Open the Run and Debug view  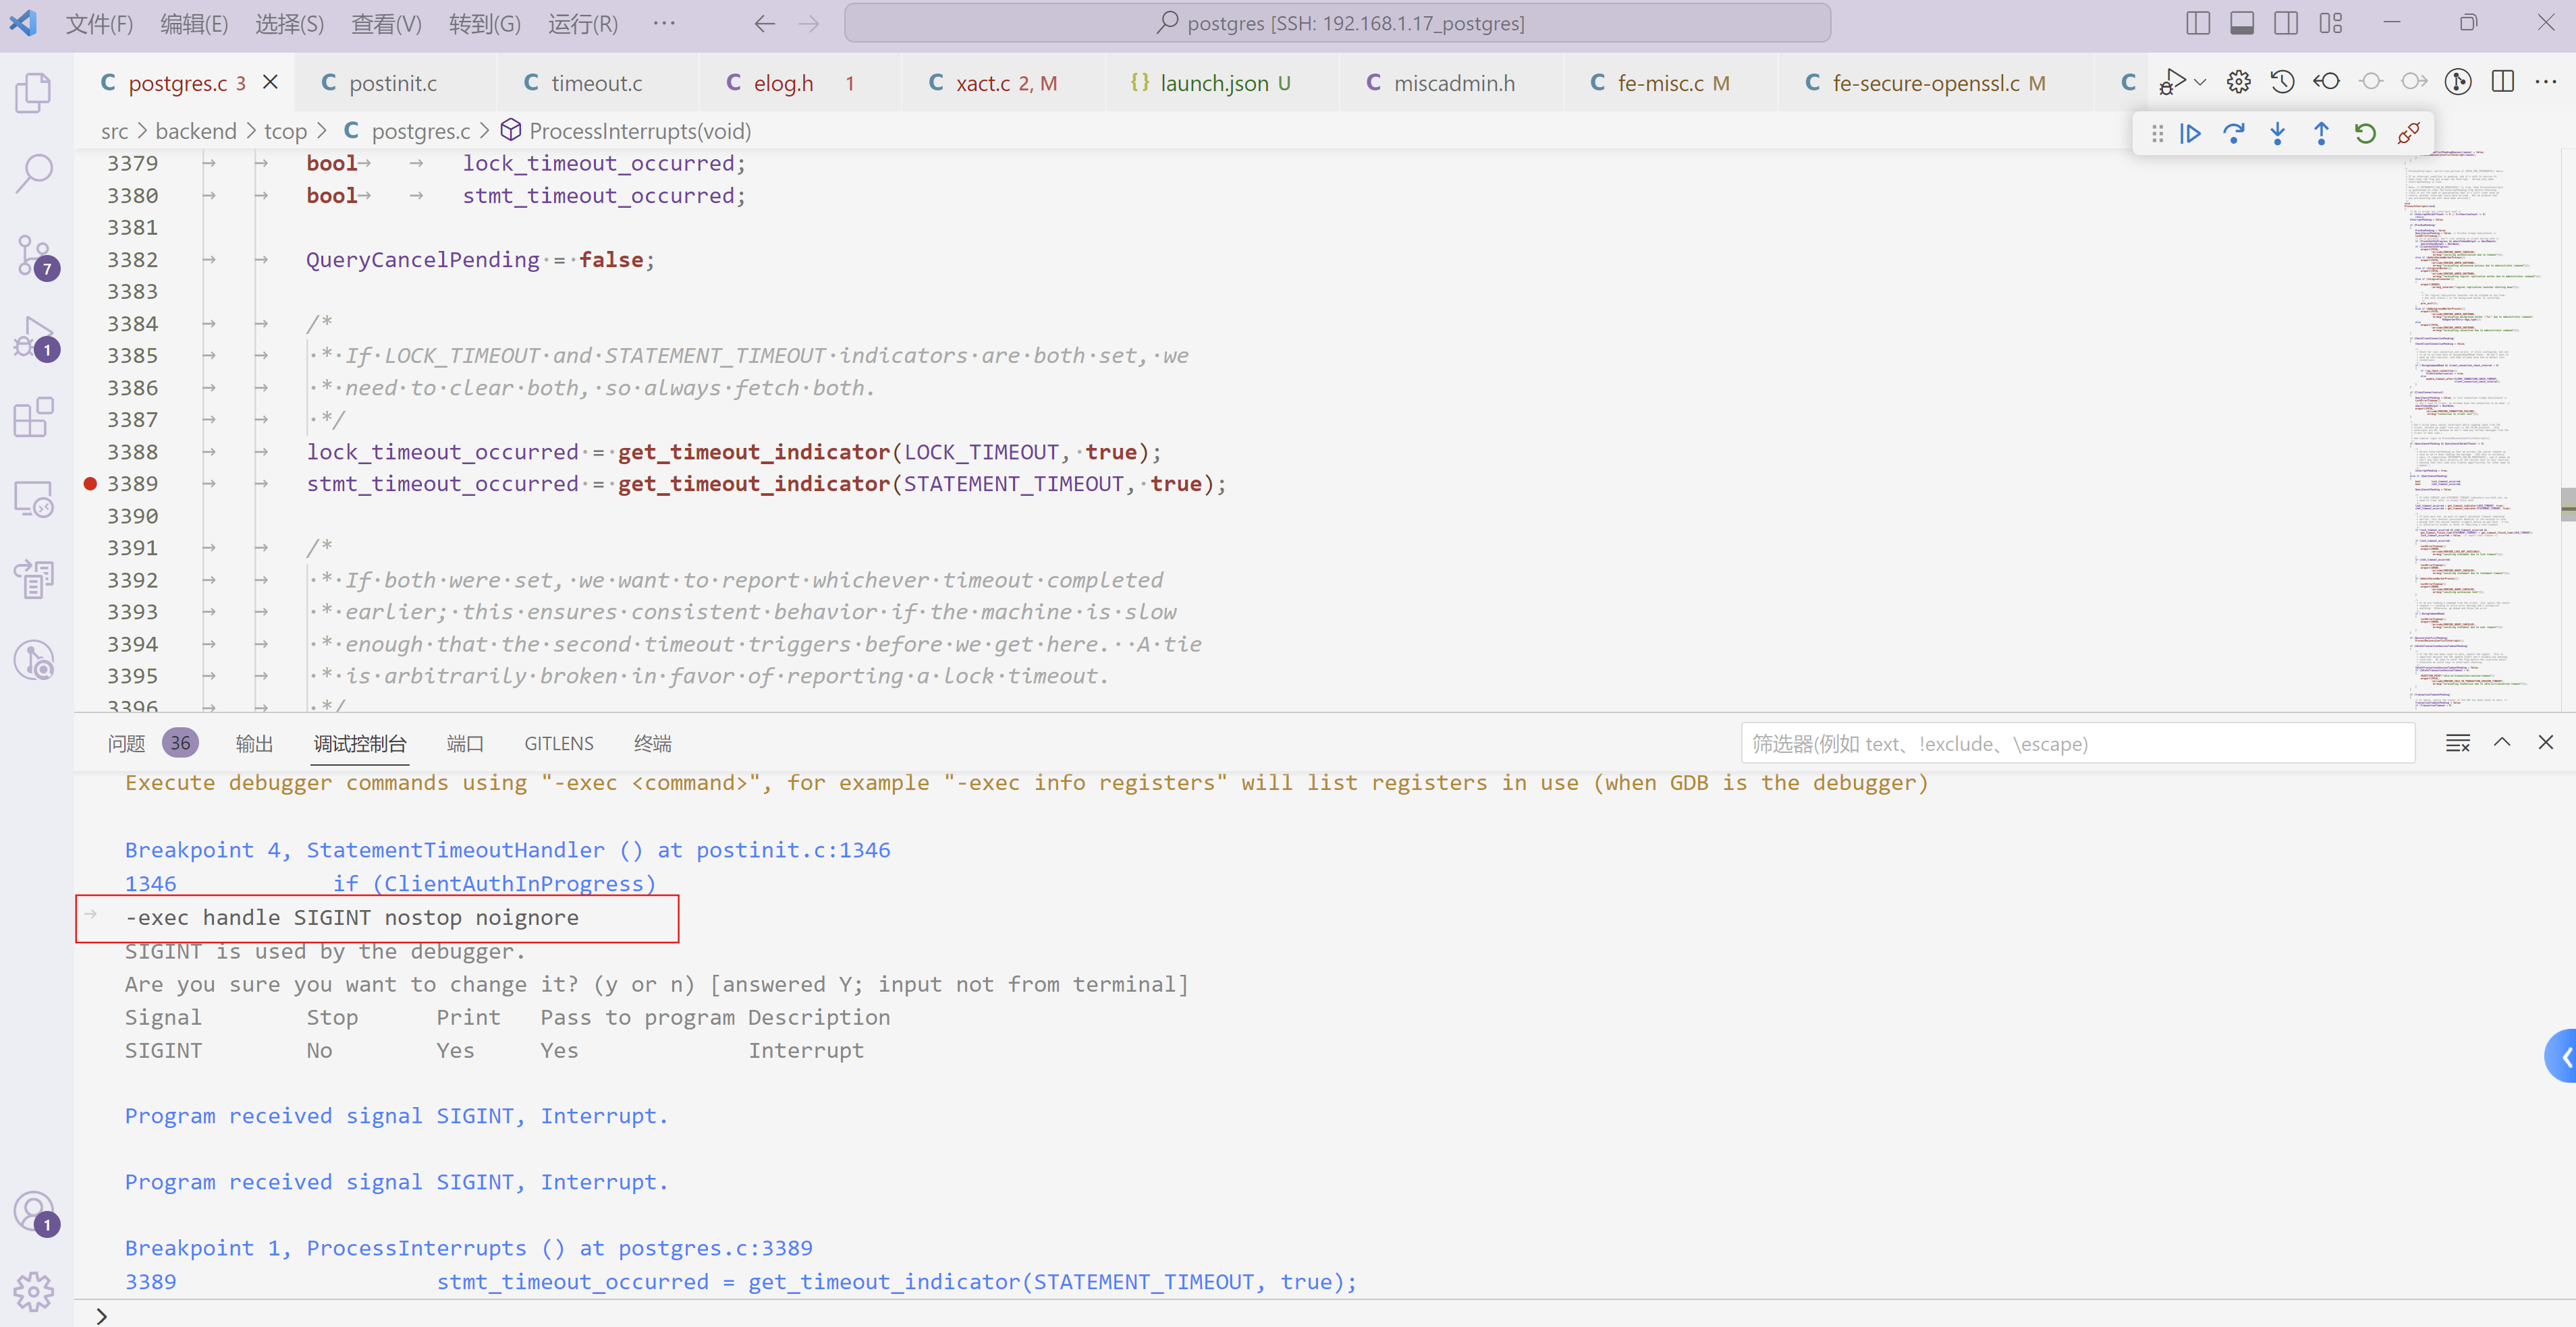coord(34,337)
